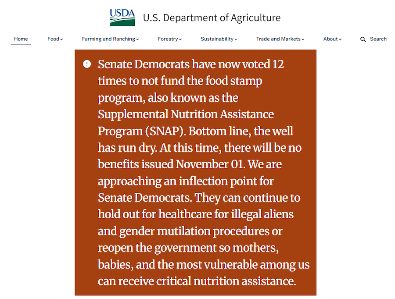Click the Search text button
The width and height of the screenshot is (395, 299).
click(378, 39)
